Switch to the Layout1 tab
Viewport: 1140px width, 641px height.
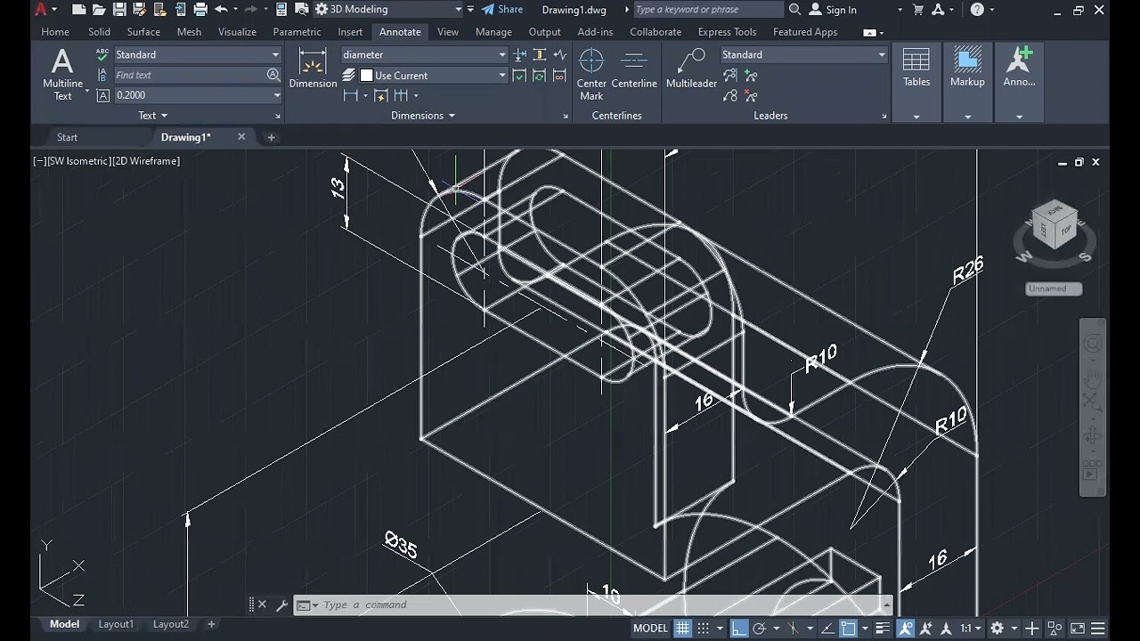pyautogui.click(x=115, y=624)
